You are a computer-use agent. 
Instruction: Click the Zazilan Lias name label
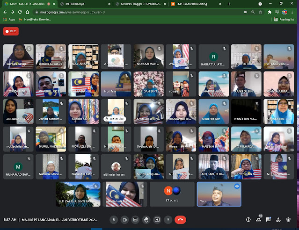coord(115,119)
